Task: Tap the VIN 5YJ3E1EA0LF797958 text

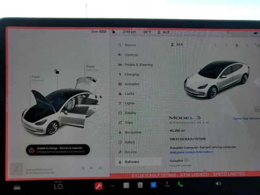Action: pyautogui.click(x=188, y=139)
